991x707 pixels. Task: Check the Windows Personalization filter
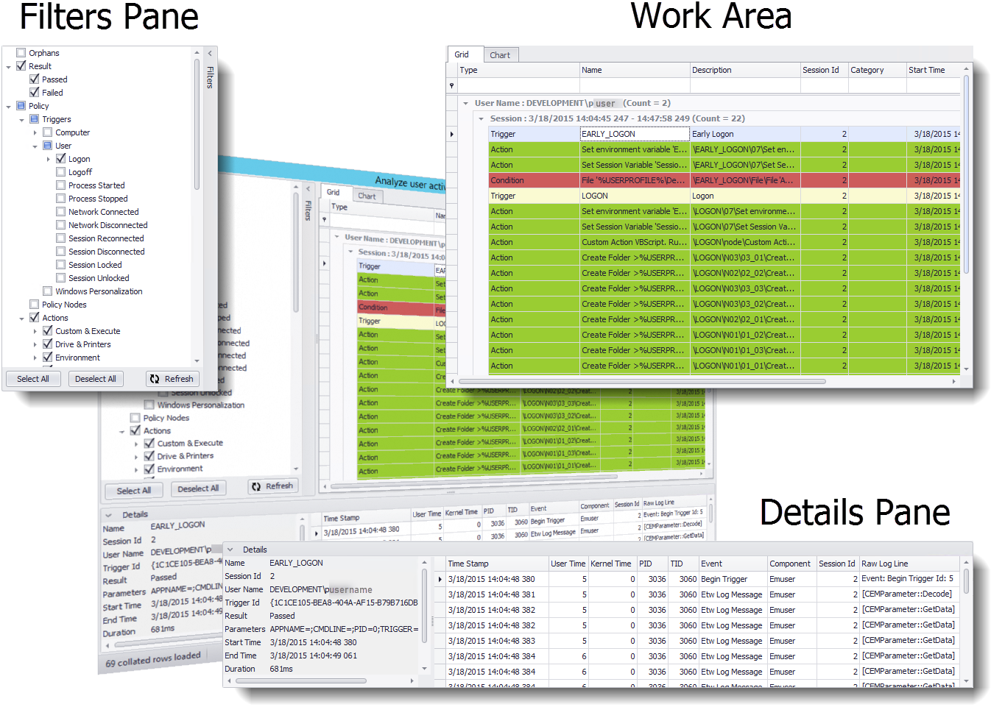point(48,291)
